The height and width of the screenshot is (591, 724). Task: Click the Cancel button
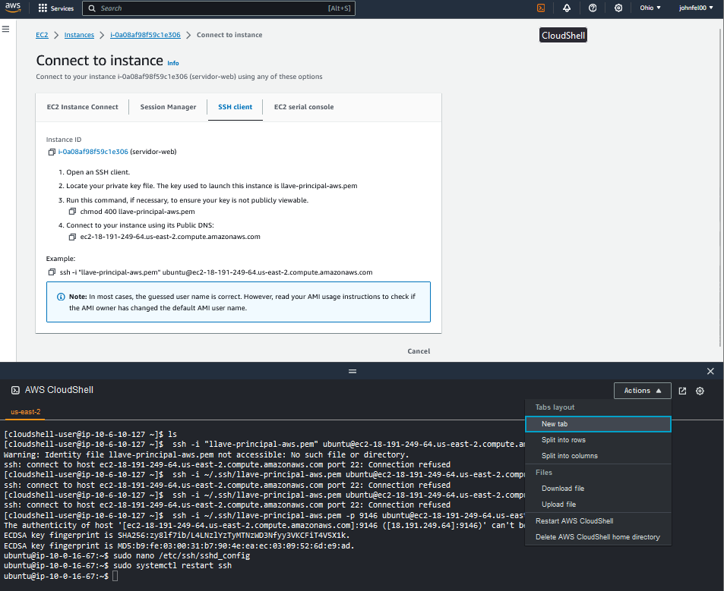419,351
